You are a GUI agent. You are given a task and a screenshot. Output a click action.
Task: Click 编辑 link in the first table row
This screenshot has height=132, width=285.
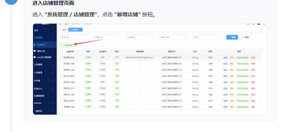tap(225, 58)
